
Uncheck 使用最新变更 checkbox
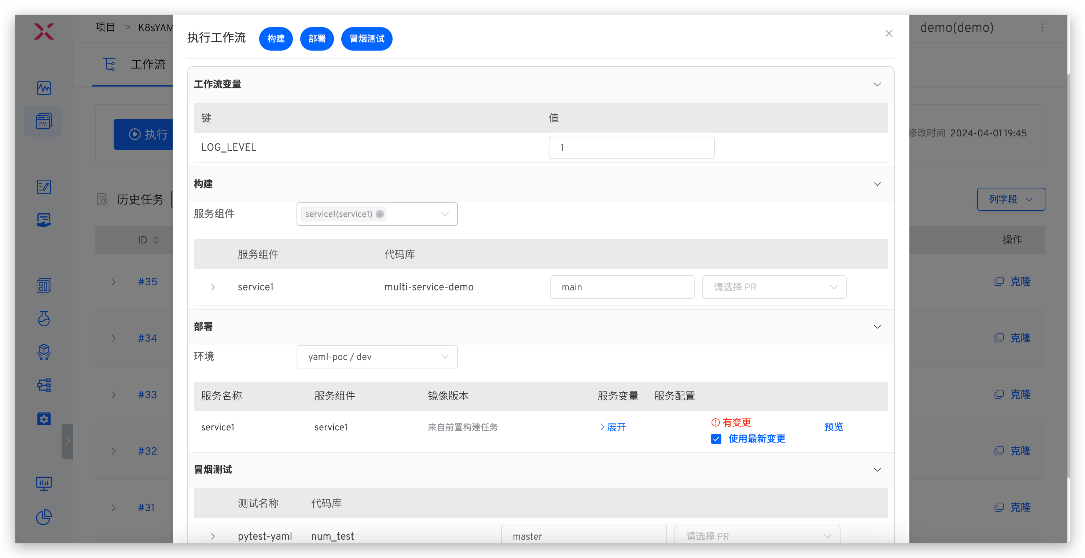(716, 438)
